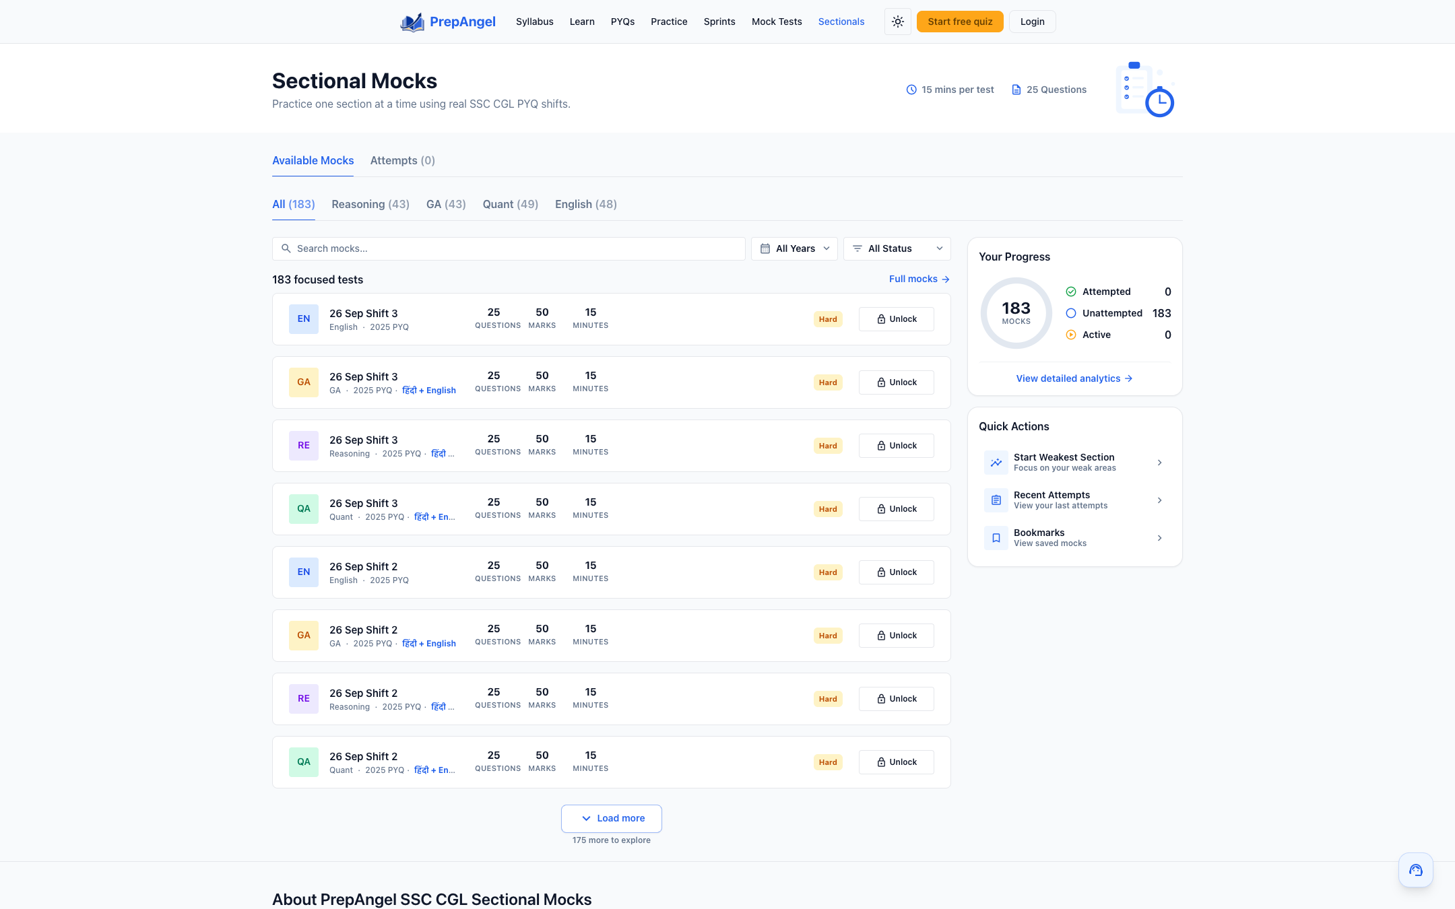Click Hard tag on Reasoning 26 Sep Shift 3

[x=828, y=446]
